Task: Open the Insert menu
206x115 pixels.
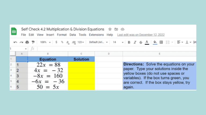Action: pyautogui.click(x=50, y=35)
